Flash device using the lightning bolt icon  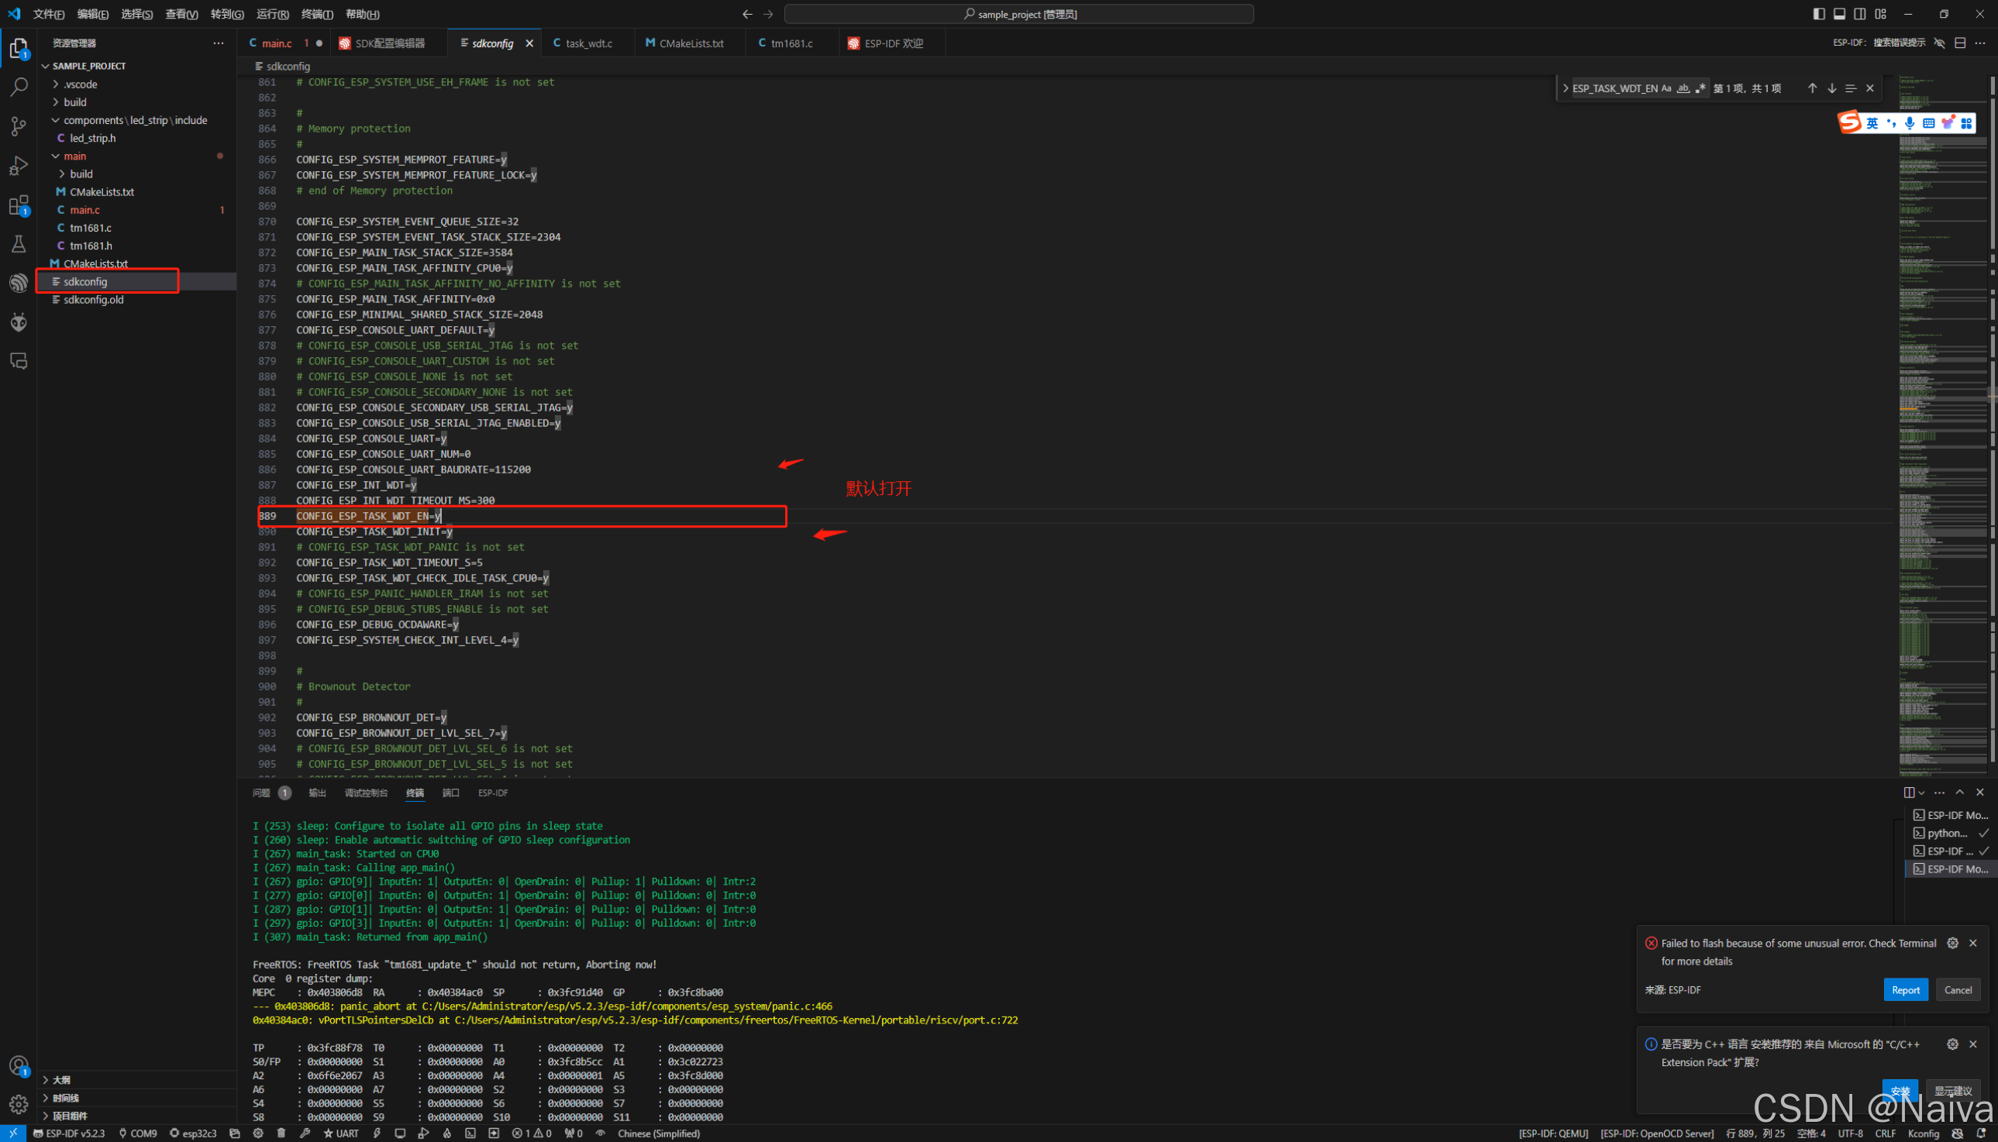point(377,1133)
